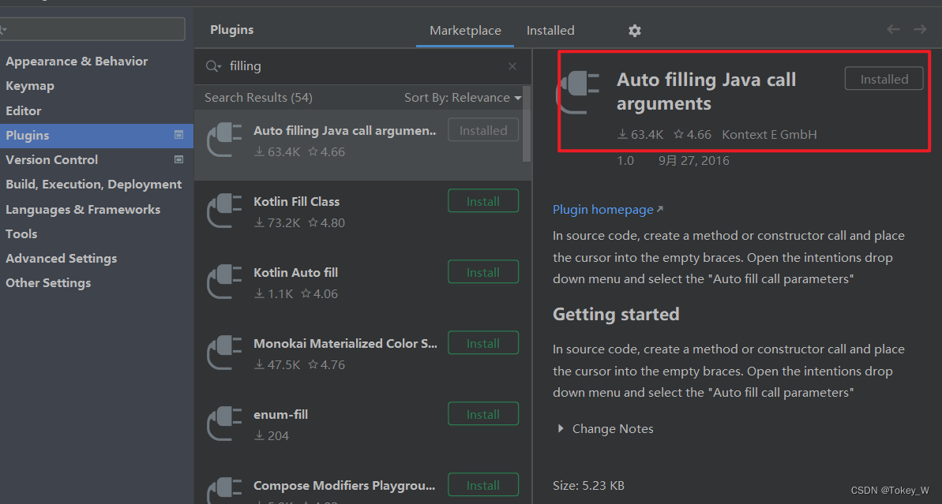Select the Marketplace tab
Screen dimensions: 942x504
click(x=465, y=31)
